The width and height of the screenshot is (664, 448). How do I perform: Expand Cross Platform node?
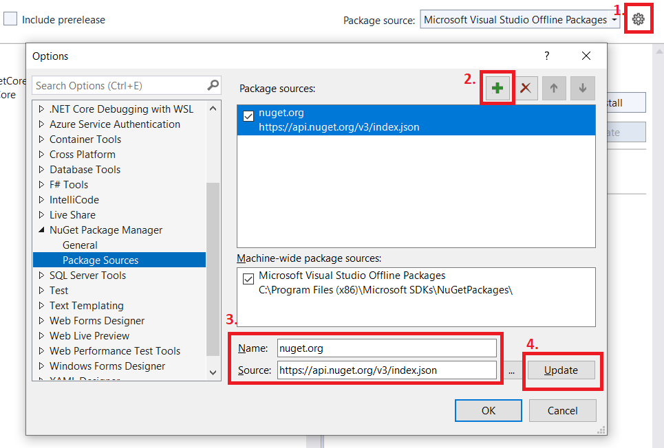[x=41, y=155]
